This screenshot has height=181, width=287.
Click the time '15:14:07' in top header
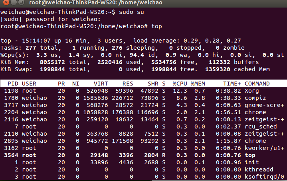point(36,41)
